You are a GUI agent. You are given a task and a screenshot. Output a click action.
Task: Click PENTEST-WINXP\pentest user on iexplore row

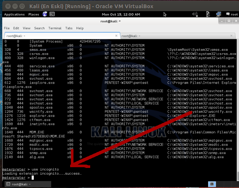click(127, 83)
